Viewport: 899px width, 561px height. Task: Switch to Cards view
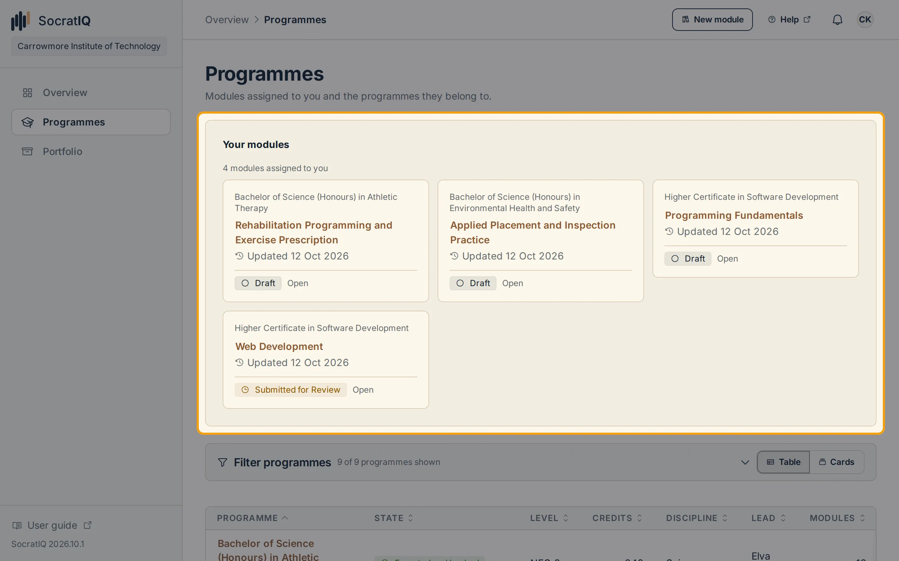click(x=836, y=462)
